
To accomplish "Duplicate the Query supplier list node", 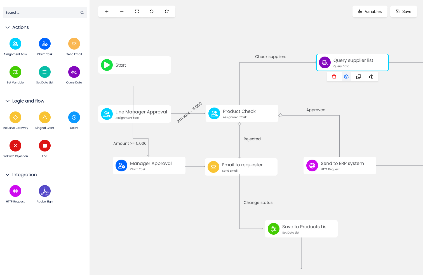I will pos(358,77).
